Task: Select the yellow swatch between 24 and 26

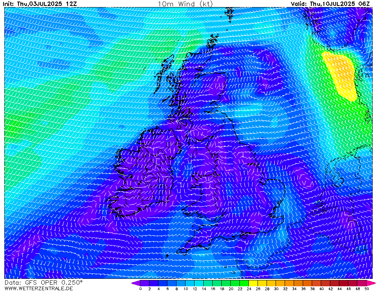Action: pos(253,283)
